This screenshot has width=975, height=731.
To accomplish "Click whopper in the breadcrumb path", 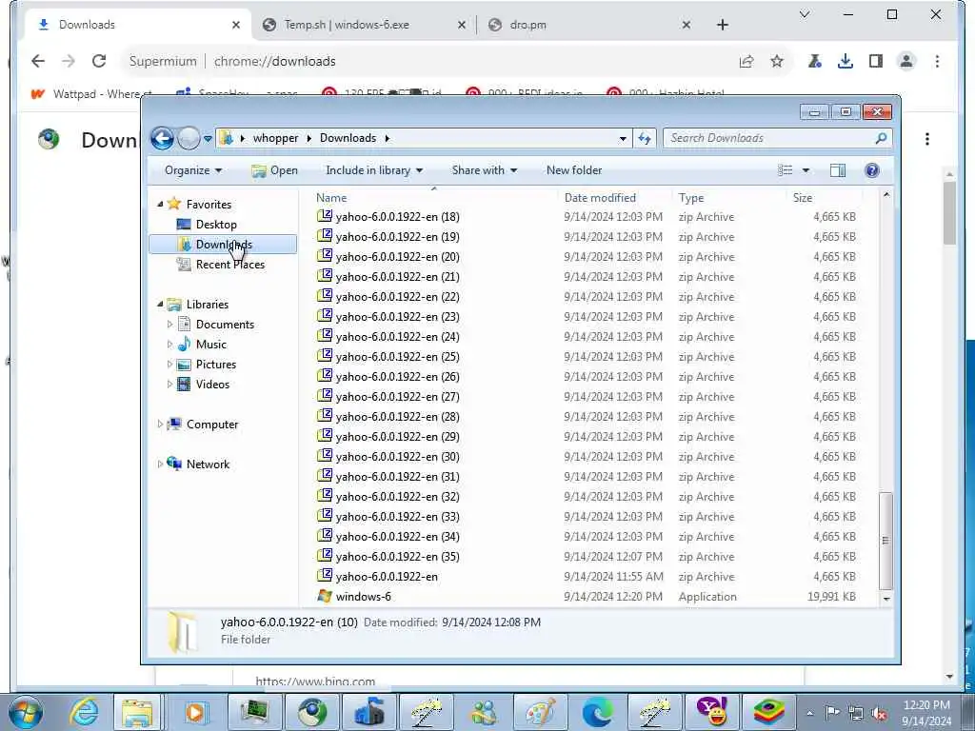I will pos(275,138).
